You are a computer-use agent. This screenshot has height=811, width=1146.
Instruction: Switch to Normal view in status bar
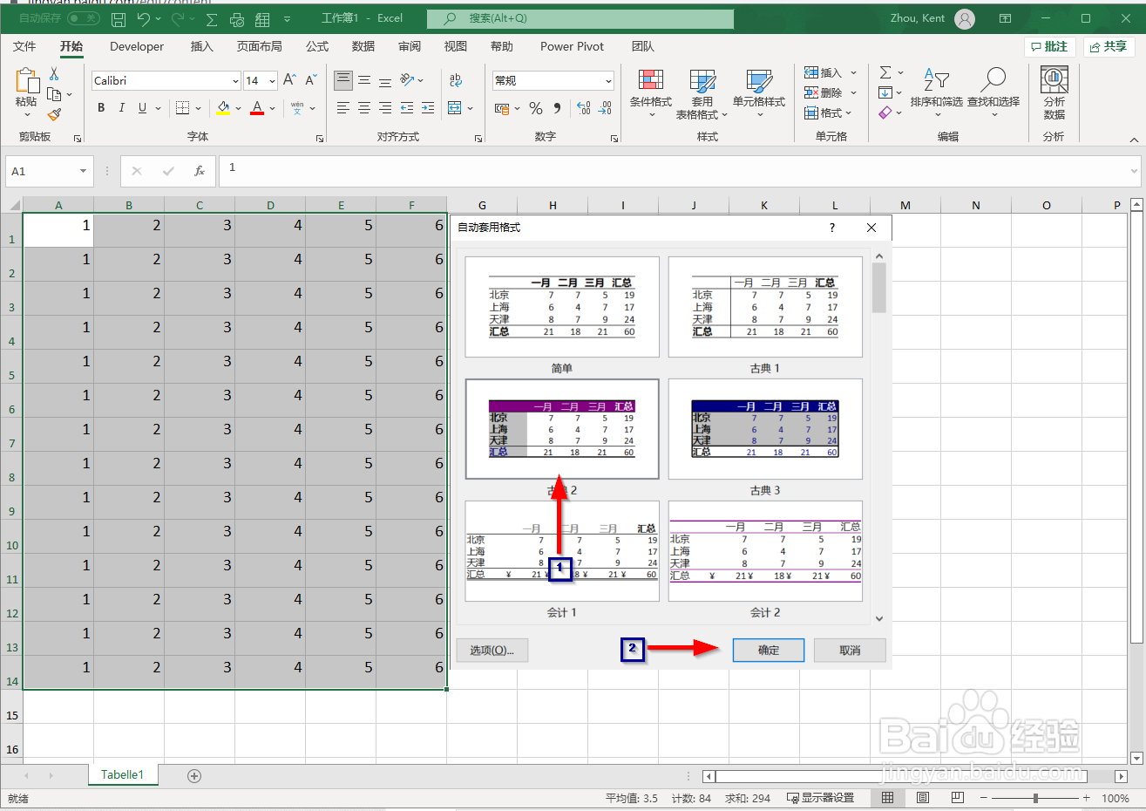click(887, 798)
